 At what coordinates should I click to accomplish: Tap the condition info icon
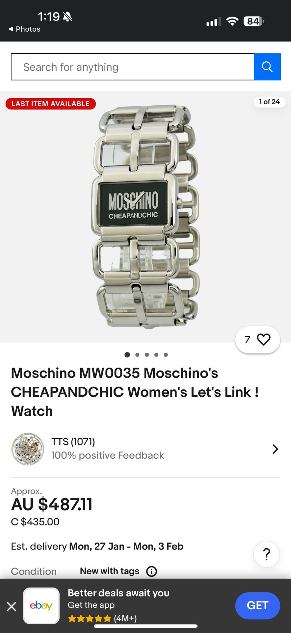[151, 571]
